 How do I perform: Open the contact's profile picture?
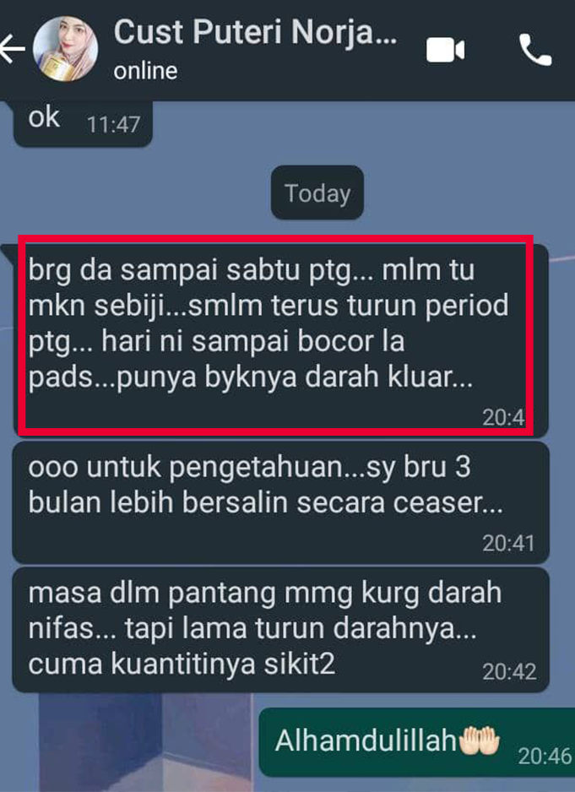(x=65, y=48)
